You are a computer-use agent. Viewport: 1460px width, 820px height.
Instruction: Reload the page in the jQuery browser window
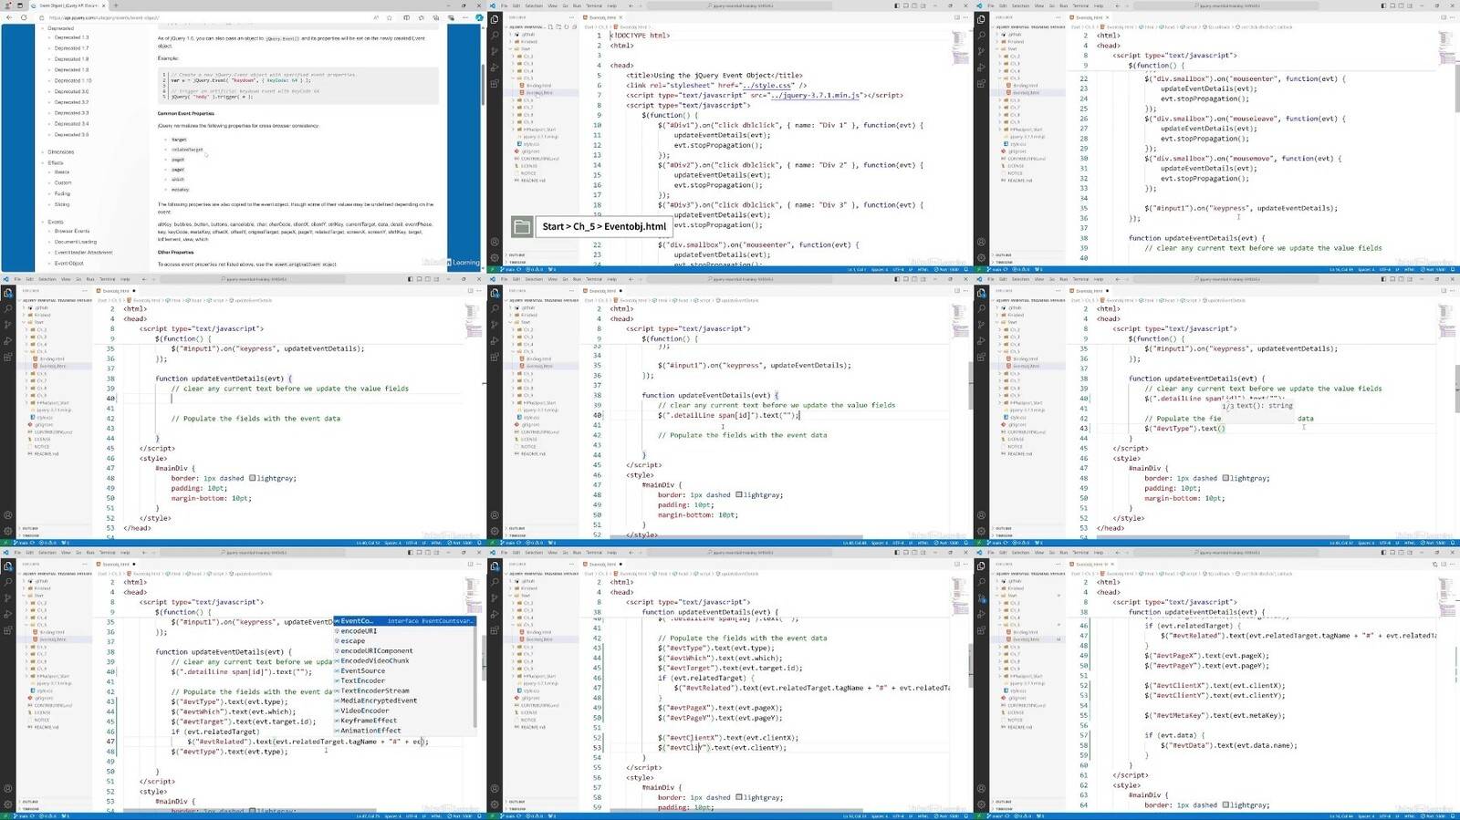click(24, 17)
